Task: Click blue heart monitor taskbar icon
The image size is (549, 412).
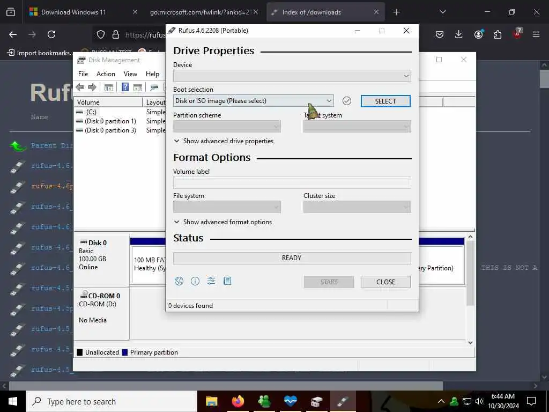Action: [290, 401]
